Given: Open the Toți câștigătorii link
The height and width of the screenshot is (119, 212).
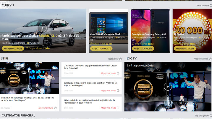Looking at the screenshot, I should point(202,116).
